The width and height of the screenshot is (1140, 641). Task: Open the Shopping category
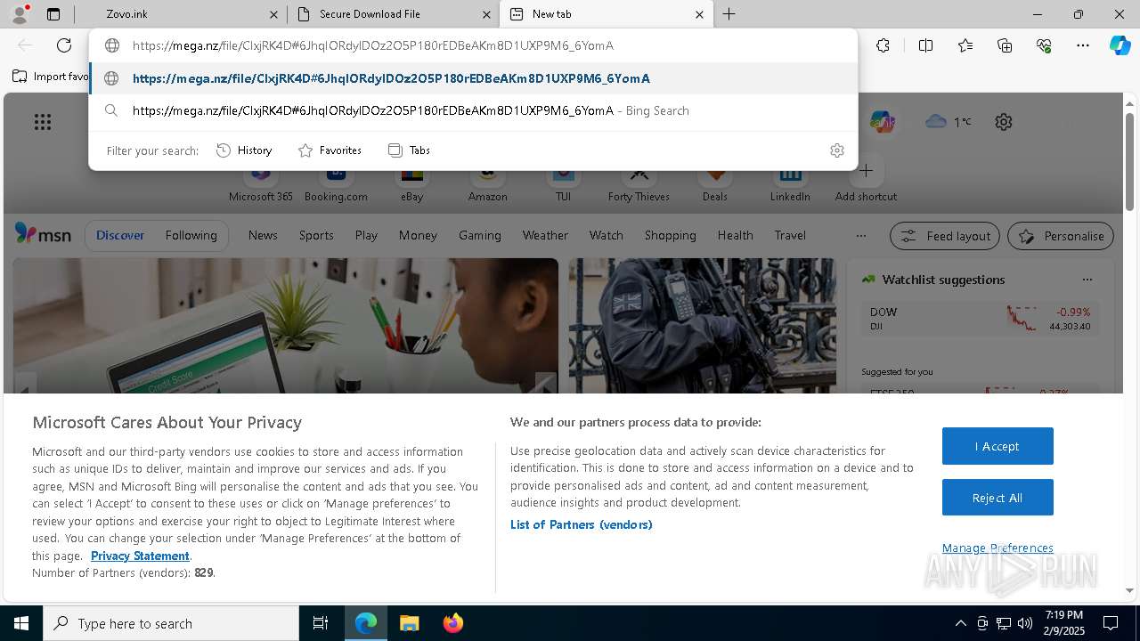[670, 235]
